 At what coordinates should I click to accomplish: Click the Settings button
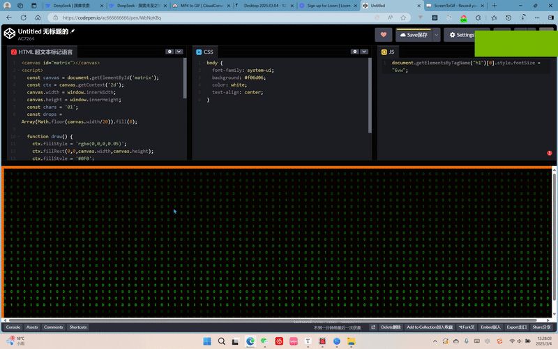pyautogui.click(x=462, y=34)
